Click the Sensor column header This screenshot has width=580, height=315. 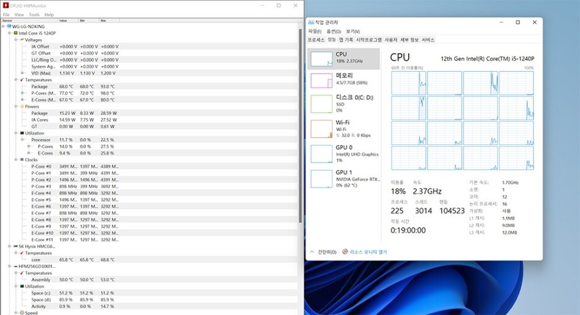(x=30, y=20)
